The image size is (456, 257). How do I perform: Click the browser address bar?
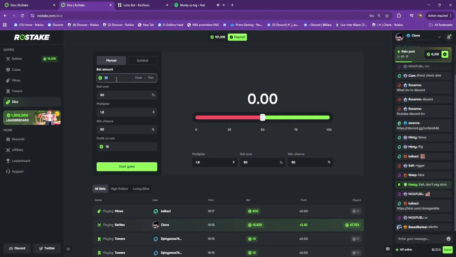point(199,16)
